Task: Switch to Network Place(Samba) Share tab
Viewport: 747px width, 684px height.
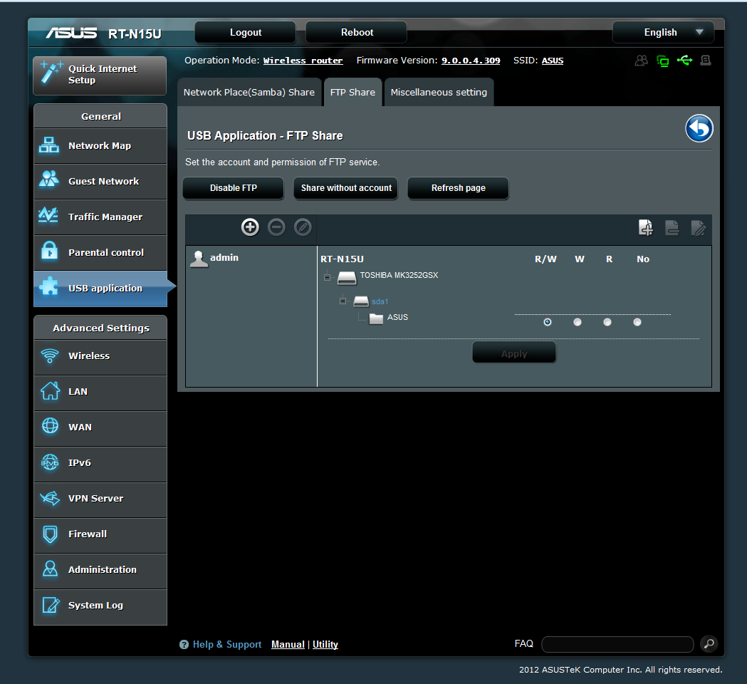Action: coord(249,93)
